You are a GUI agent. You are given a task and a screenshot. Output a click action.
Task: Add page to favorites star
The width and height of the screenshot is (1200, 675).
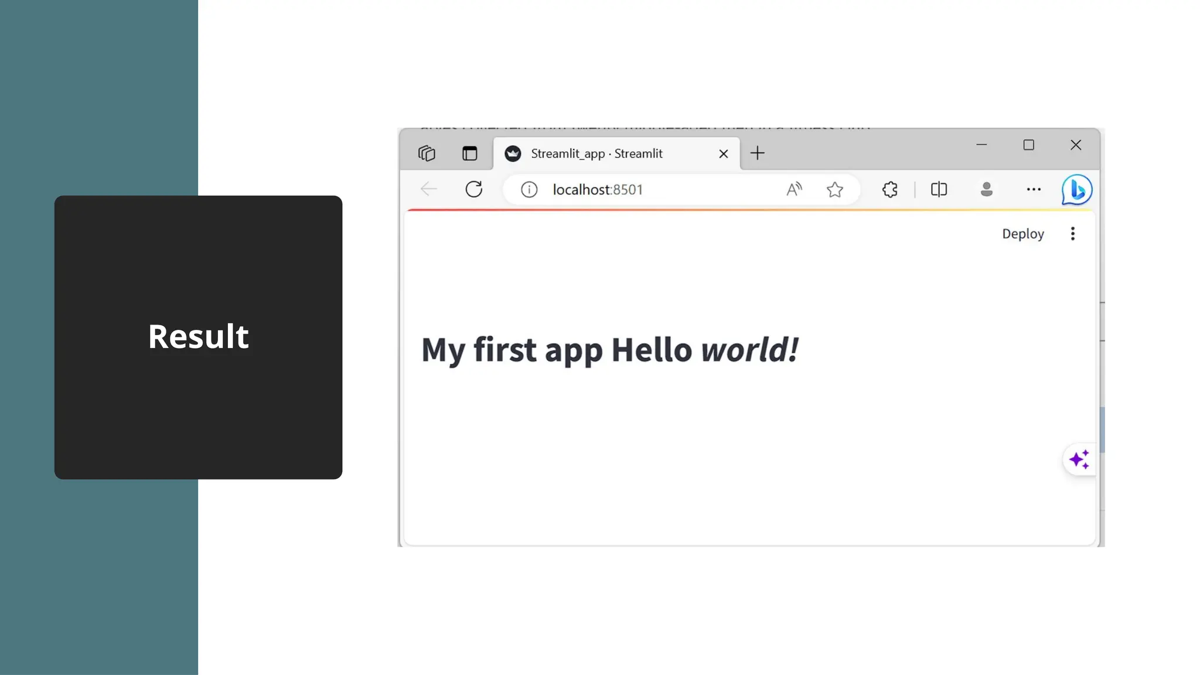834,189
